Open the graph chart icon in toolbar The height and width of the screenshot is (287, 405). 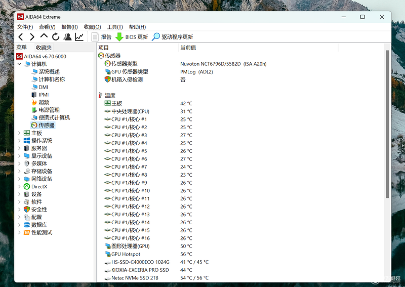pos(79,37)
